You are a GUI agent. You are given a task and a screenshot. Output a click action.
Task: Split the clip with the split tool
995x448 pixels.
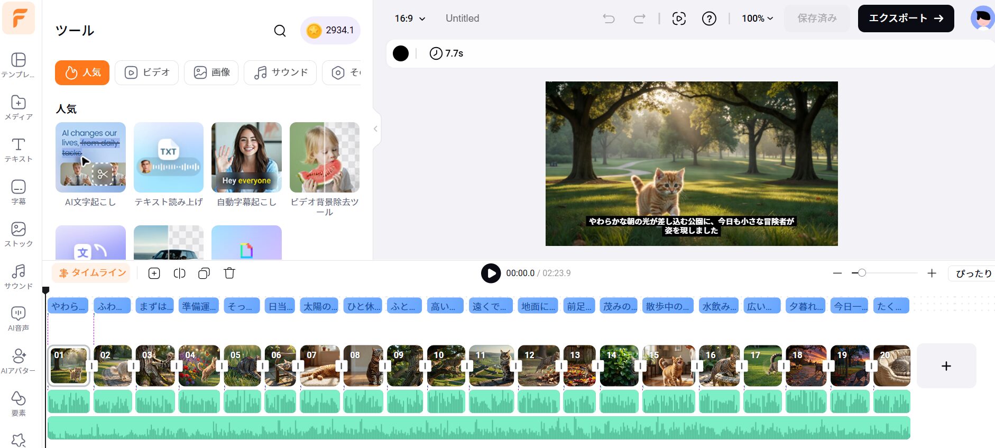tap(179, 273)
